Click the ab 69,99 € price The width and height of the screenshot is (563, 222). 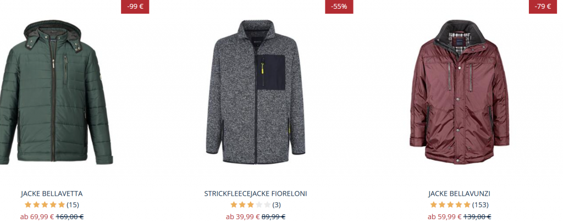pos(37,217)
